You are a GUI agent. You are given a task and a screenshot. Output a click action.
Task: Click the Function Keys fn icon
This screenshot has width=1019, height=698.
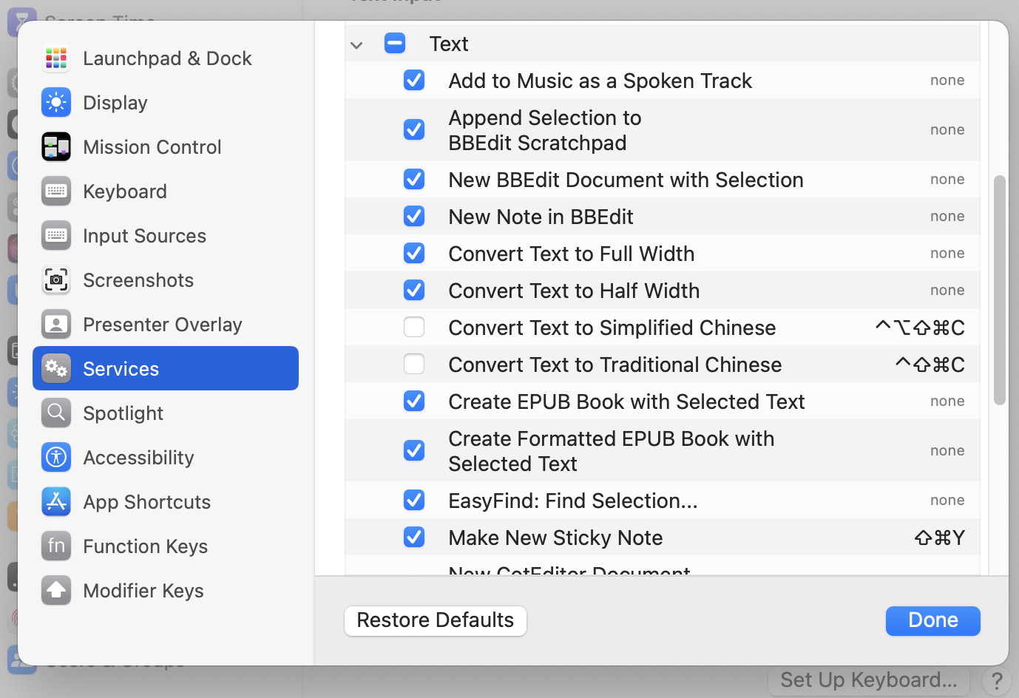pos(56,546)
